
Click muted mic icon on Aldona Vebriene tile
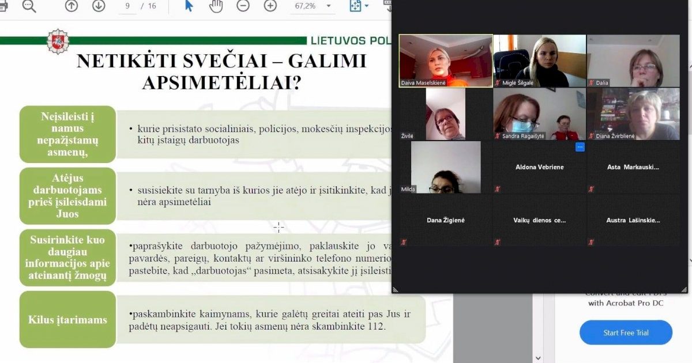coord(498,189)
